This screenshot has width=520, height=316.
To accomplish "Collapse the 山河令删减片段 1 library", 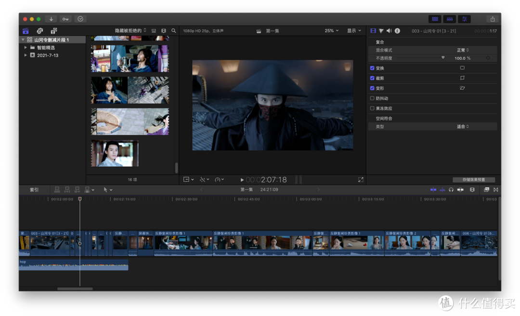I will point(23,39).
